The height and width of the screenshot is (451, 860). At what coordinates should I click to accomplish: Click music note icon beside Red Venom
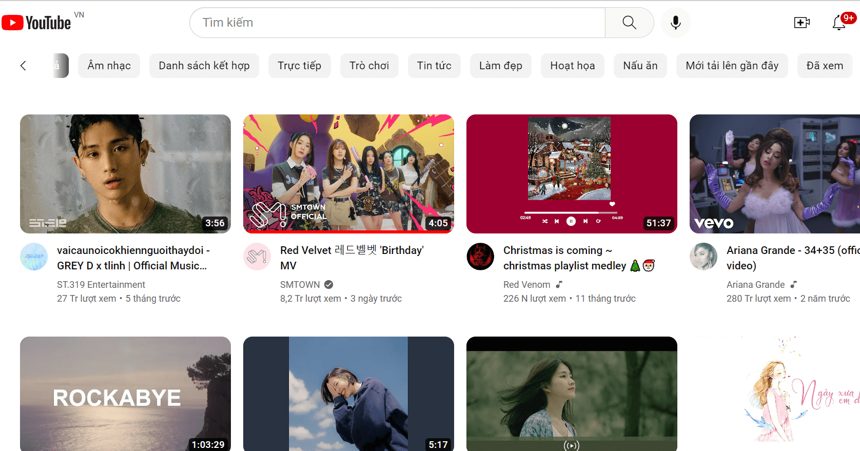[559, 284]
